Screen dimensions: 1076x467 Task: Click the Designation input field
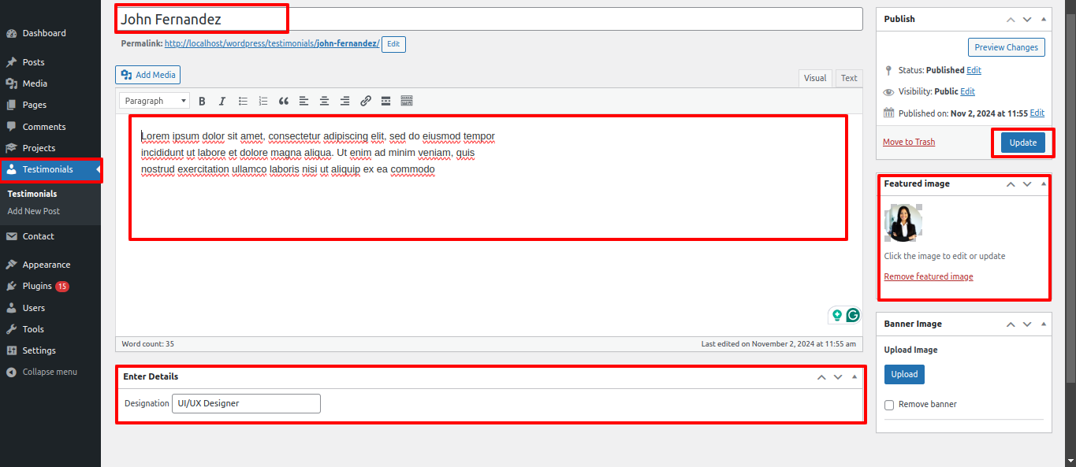[246, 403]
